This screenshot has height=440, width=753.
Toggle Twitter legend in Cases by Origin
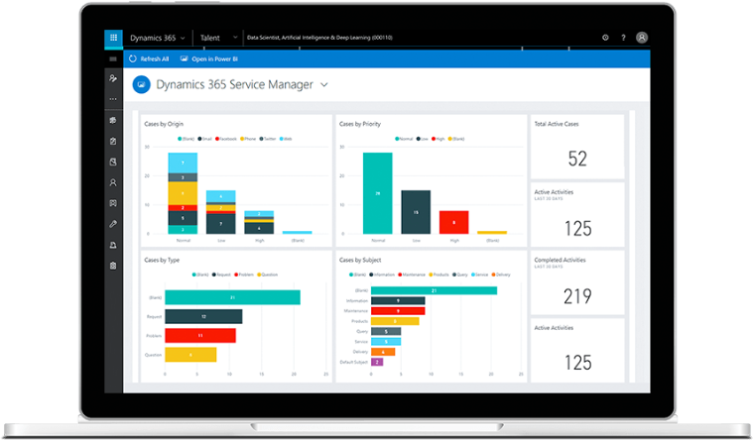pyautogui.click(x=268, y=139)
